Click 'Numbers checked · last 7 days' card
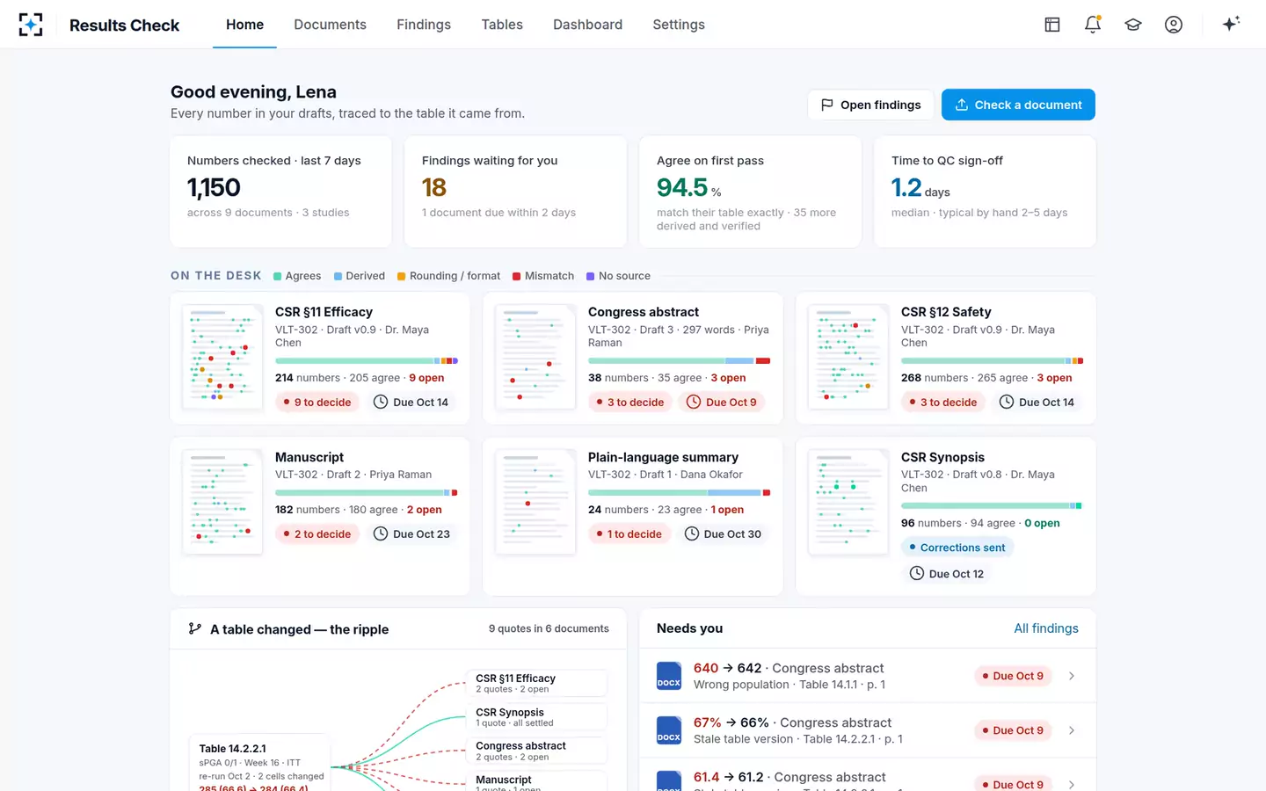 280,191
